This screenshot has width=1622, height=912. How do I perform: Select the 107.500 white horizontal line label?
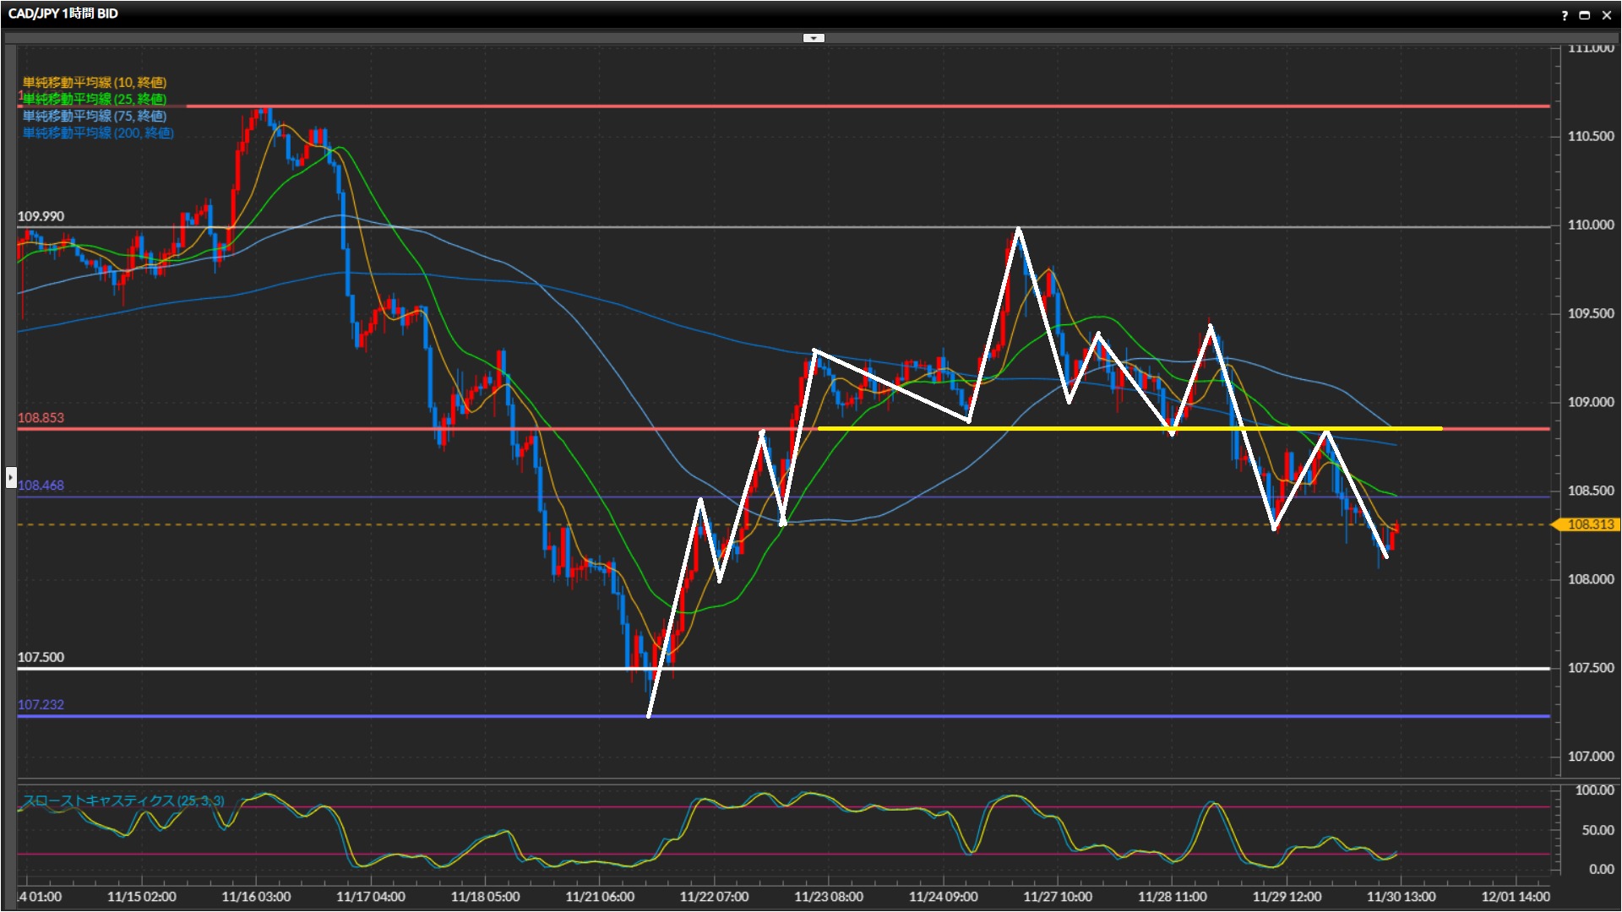41,658
